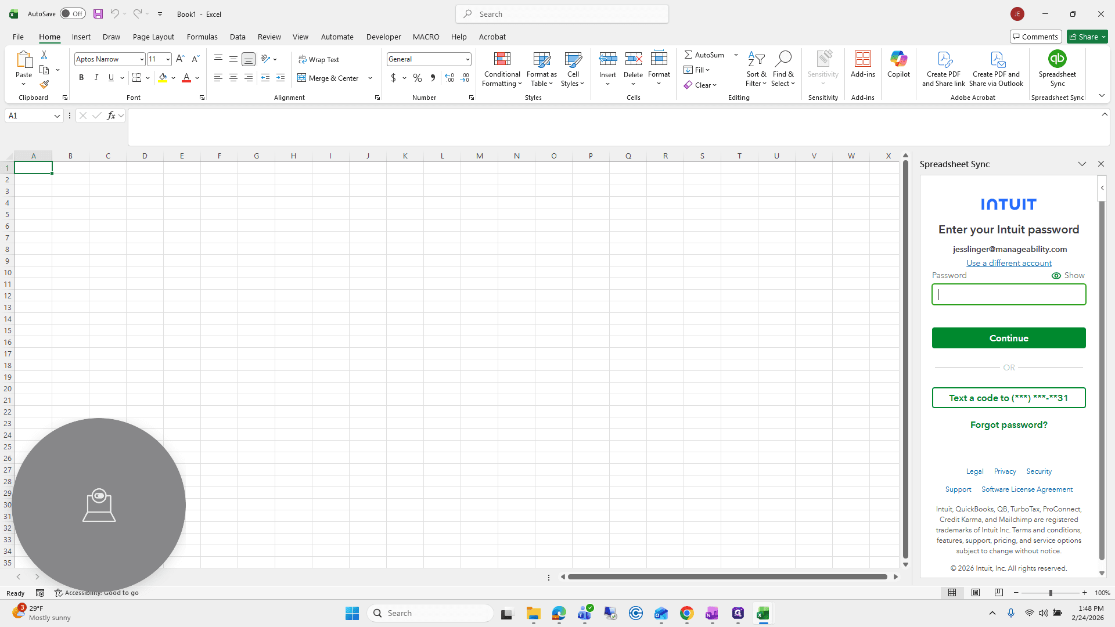Click the green Continue button
The width and height of the screenshot is (1115, 627).
pos(1009,338)
